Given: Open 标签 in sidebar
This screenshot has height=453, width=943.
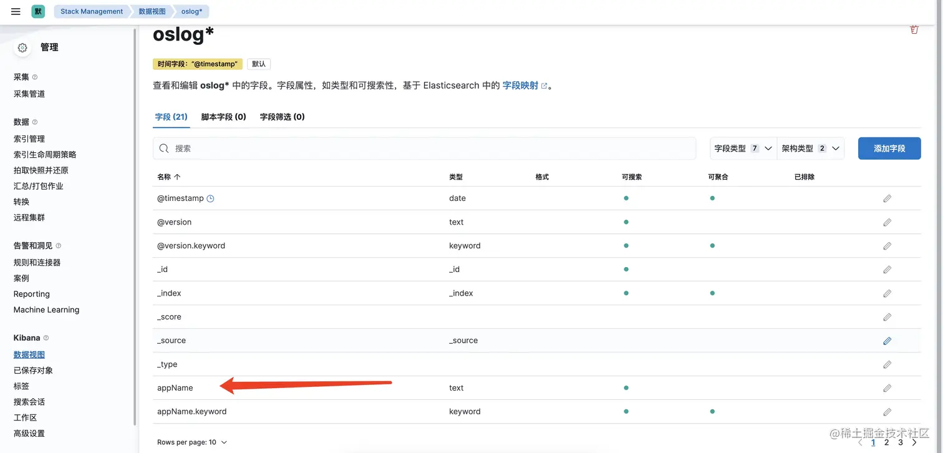Looking at the screenshot, I should coord(21,386).
